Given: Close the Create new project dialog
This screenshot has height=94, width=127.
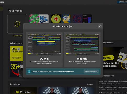Looking at the screenshot, I should click(x=100, y=26).
